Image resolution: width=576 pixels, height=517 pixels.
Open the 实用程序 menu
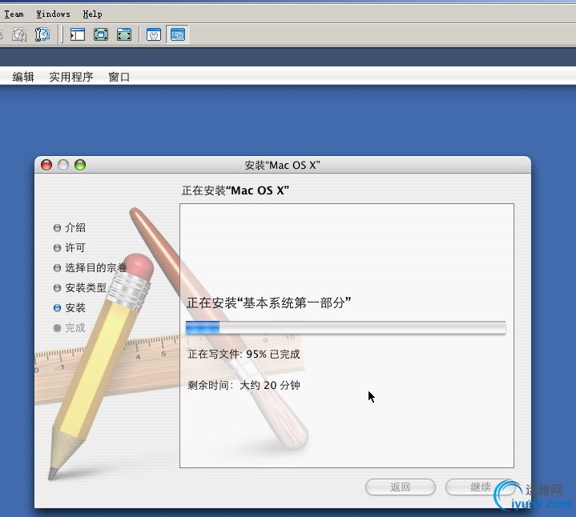[x=71, y=77]
